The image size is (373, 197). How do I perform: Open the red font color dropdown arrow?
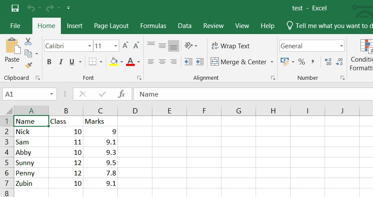[x=139, y=62]
